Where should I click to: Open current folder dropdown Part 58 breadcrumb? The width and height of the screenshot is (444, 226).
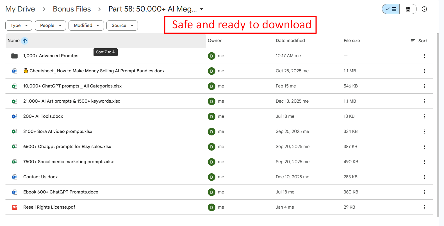(x=156, y=9)
